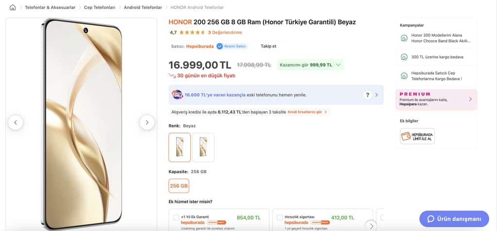The image size is (497, 231).
Task: Select the 256 GB capacity option
Action: point(179,186)
